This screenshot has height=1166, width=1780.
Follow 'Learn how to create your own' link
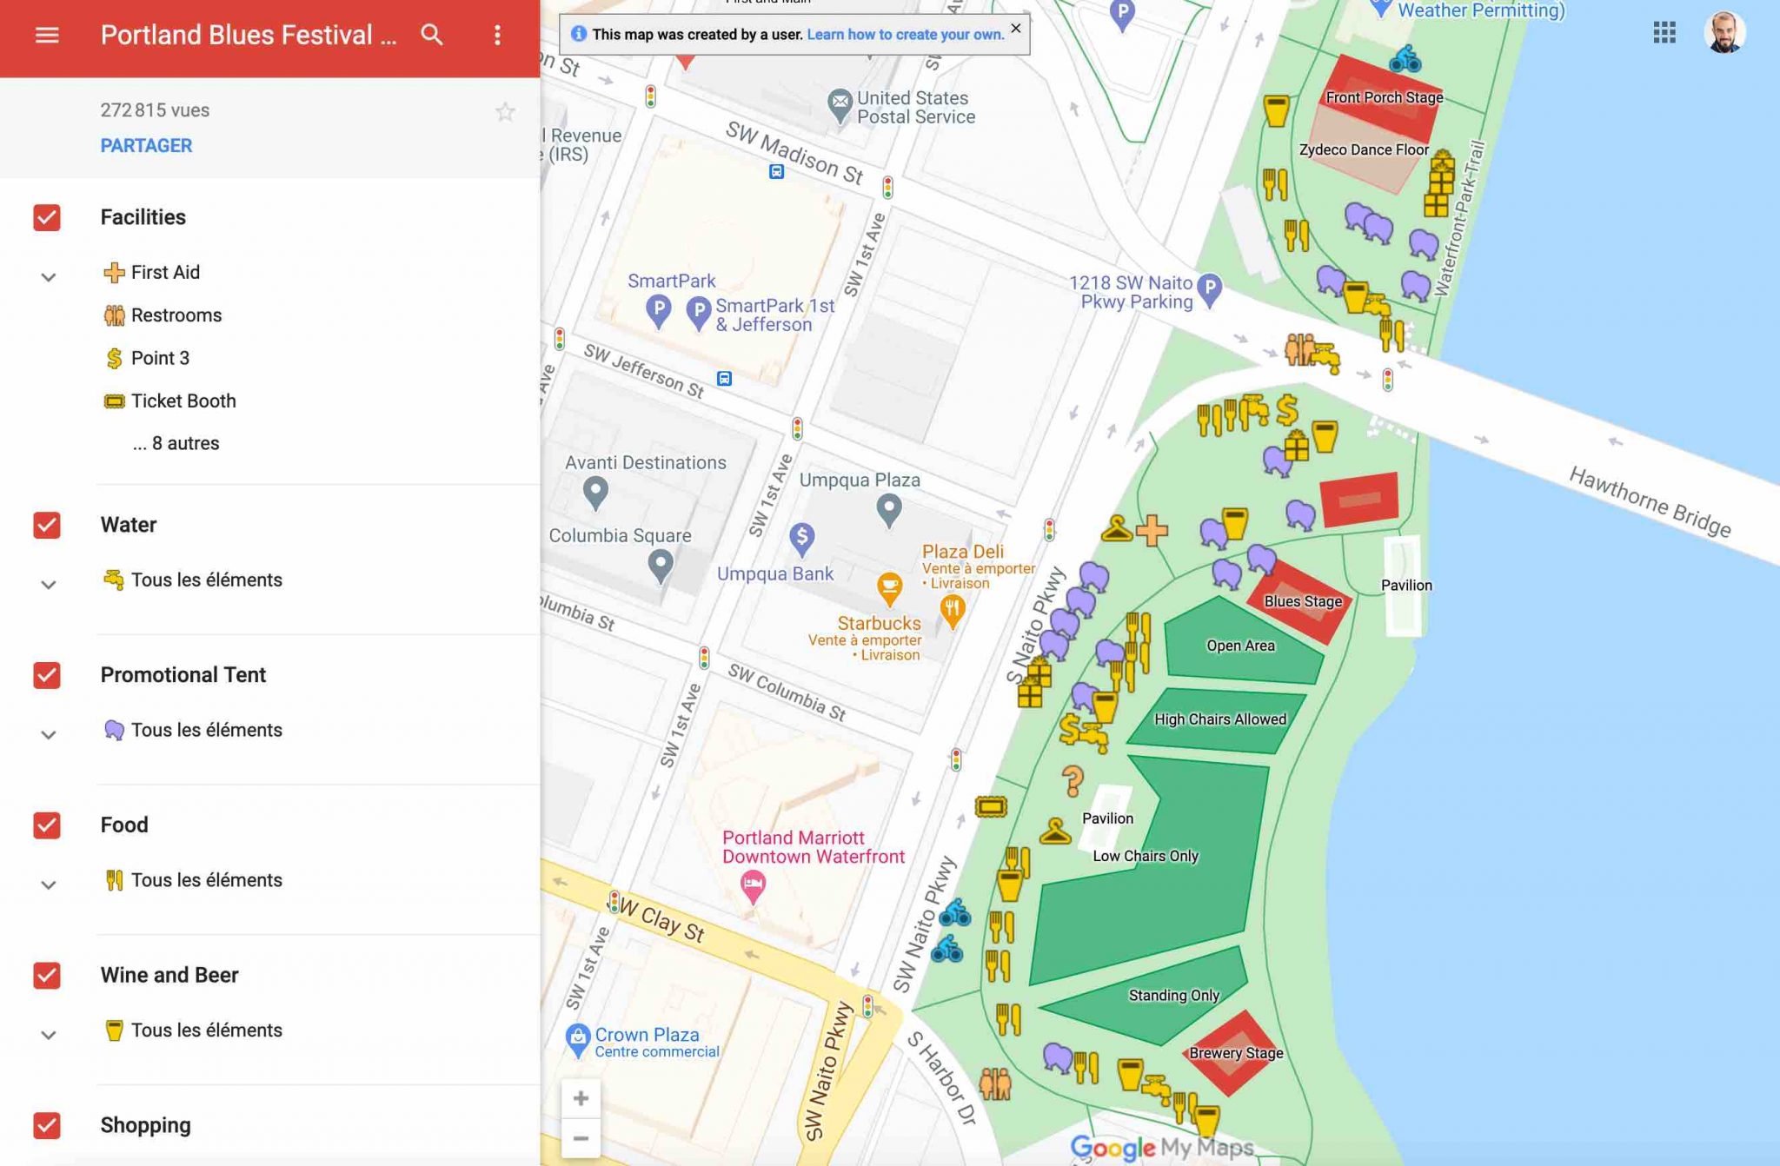(x=905, y=34)
